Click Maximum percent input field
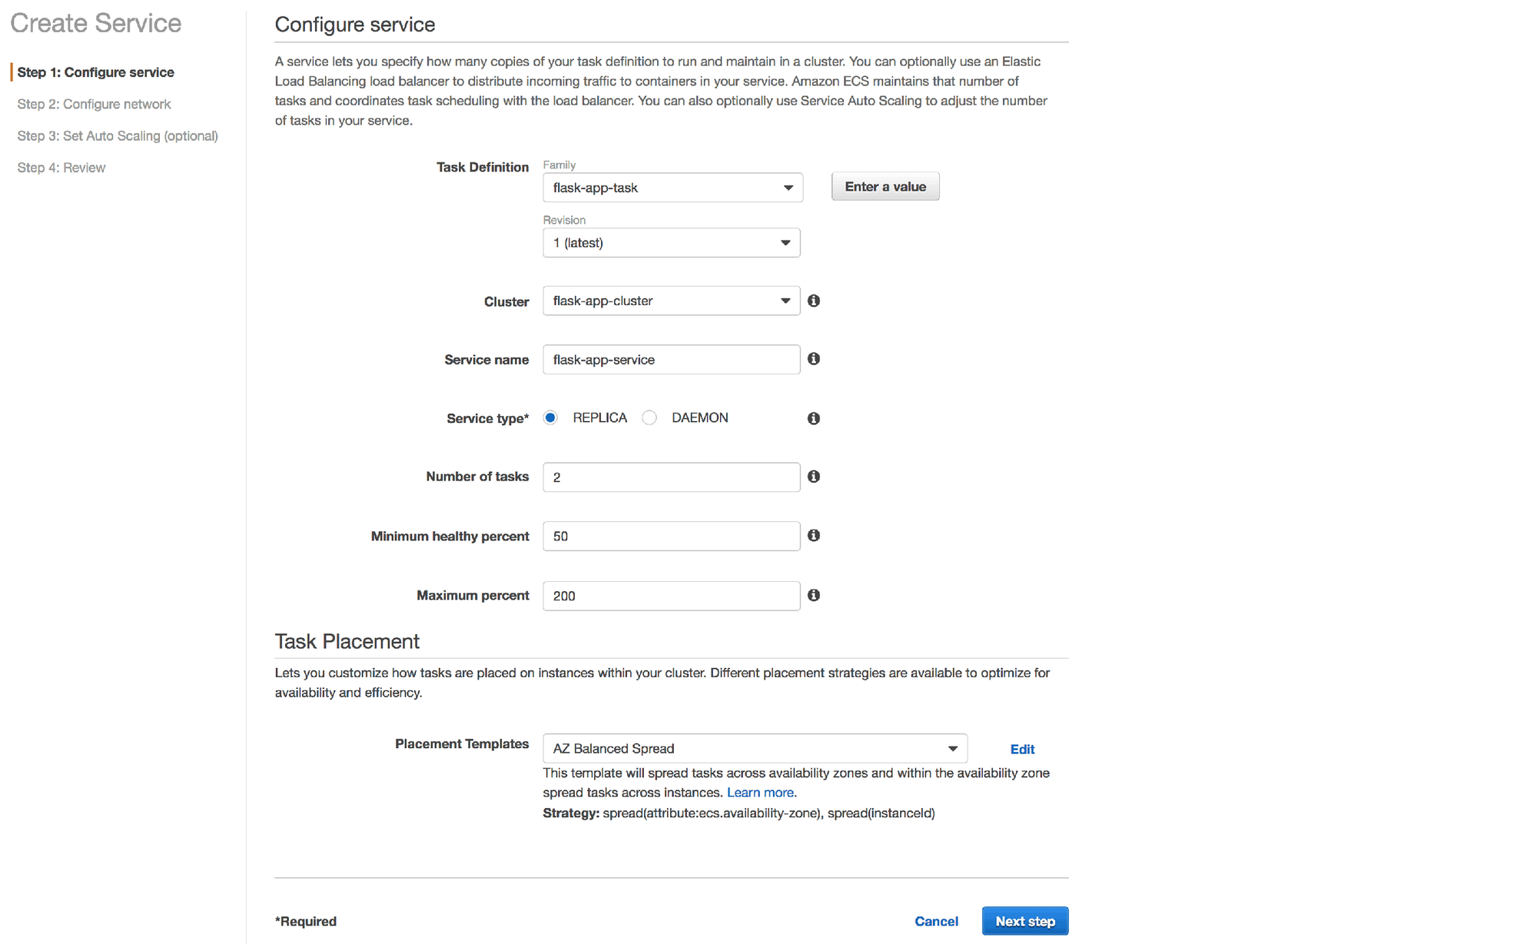This screenshot has width=1537, height=944. tap(671, 596)
